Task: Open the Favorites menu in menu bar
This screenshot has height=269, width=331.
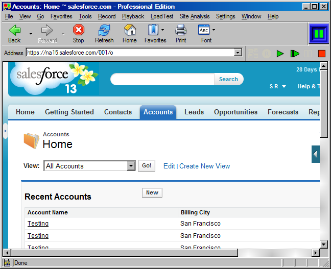Action: (61, 16)
